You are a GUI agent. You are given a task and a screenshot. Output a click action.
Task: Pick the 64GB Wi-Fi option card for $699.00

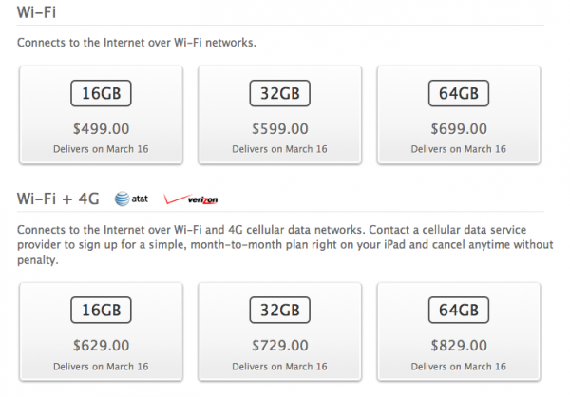pyautogui.click(x=458, y=114)
